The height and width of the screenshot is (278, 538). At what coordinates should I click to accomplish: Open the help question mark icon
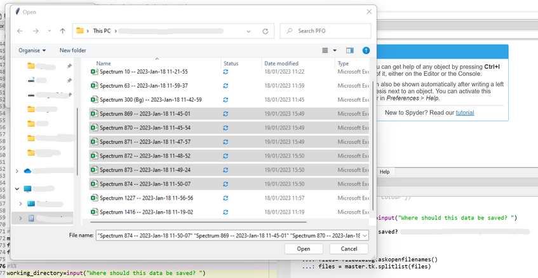(366, 50)
